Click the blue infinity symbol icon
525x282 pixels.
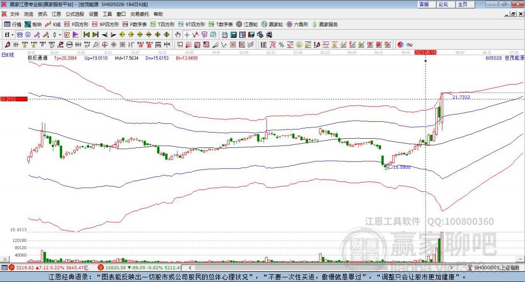click(x=410, y=45)
